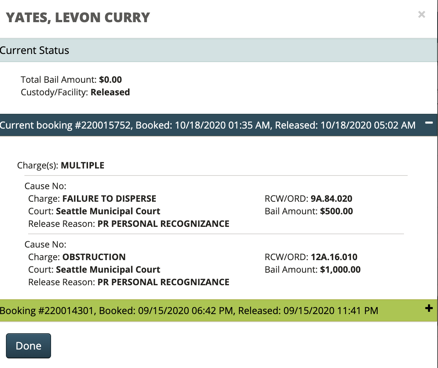Select the FAILURE TO DISPERSE charge text
This screenshot has height=368, width=438.
click(x=109, y=198)
